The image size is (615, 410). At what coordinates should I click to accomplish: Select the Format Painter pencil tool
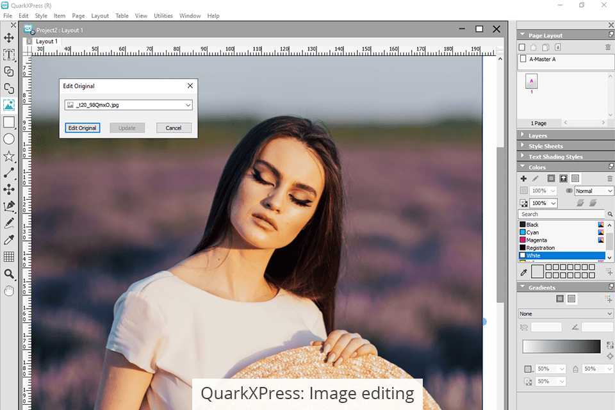[x=8, y=223]
